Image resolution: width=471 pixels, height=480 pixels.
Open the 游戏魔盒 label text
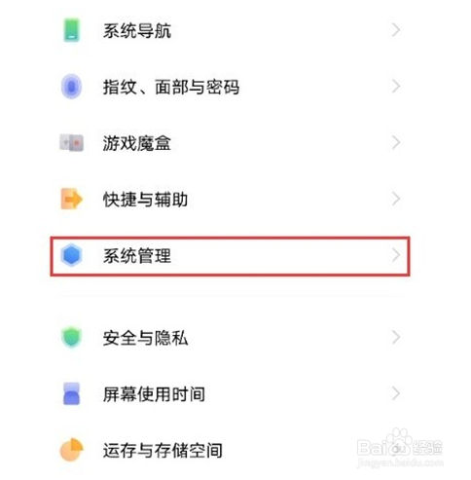click(x=137, y=143)
